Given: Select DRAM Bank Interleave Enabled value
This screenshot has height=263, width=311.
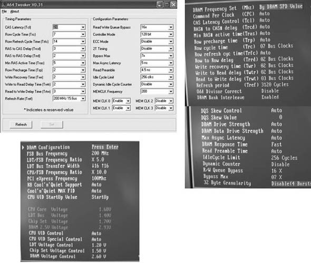Looking at the screenshot, I should pos(270,97).
